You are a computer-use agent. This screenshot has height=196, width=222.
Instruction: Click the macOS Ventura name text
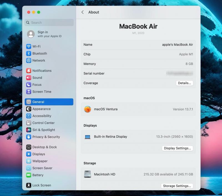[x=106, y=109]
